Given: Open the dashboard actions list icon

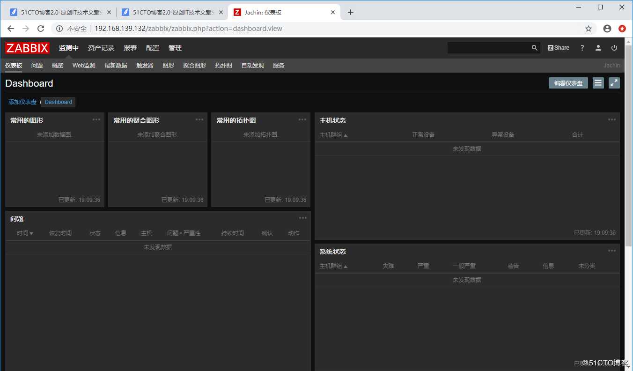Looking at the screenshot, I should pos(598,83).
